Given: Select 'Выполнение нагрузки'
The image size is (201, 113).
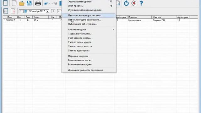Looking at the screenshot, I should [x=89, y=65].
